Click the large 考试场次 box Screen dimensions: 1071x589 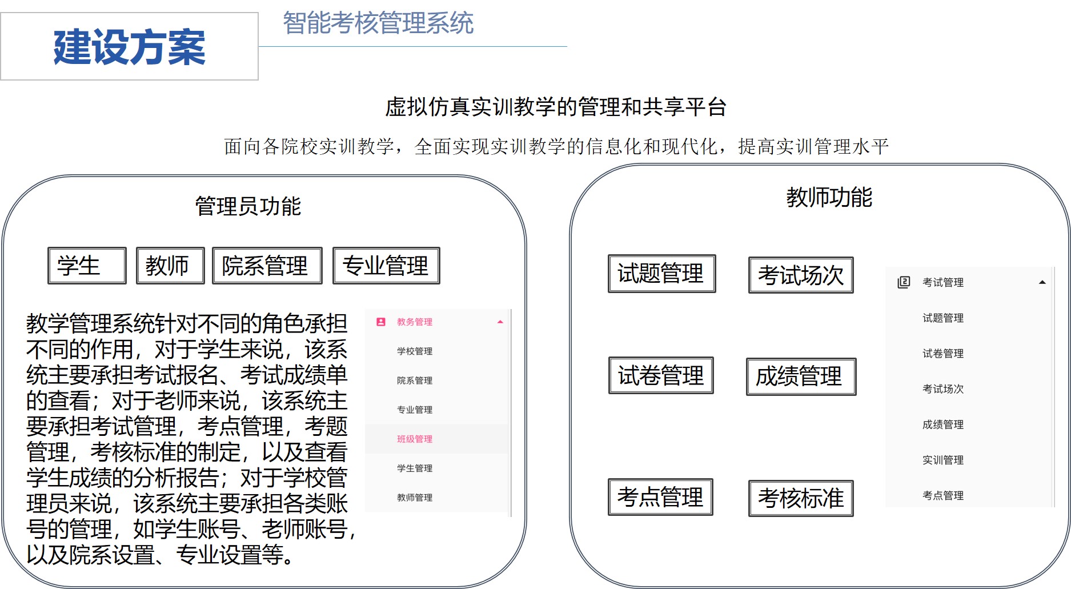point(801,275)
